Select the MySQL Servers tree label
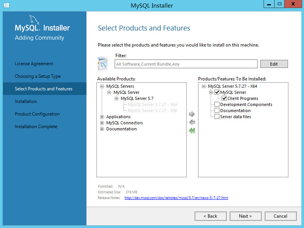This screenshot has height=228, width=304. click(120, 86)
